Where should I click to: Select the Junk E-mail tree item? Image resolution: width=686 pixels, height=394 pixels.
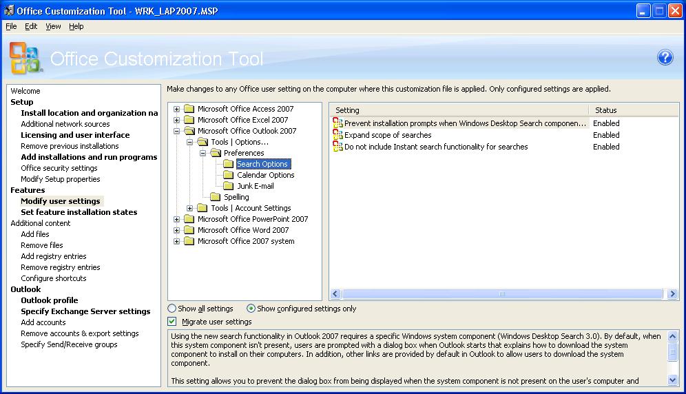click(x=256, y=185)
